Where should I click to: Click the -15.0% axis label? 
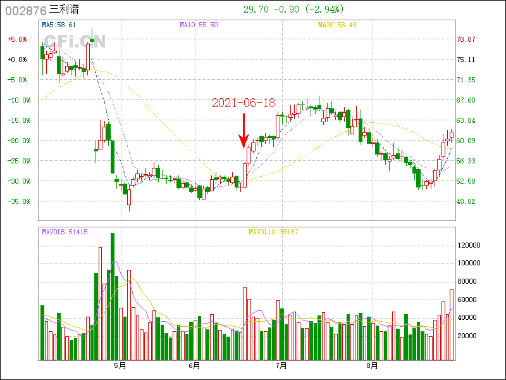[19, 120]
